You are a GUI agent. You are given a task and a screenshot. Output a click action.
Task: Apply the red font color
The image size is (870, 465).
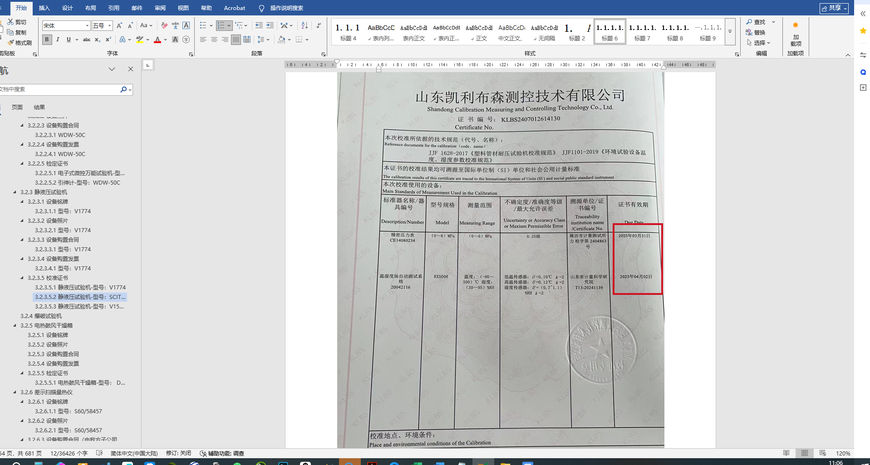tap(157, 40)
